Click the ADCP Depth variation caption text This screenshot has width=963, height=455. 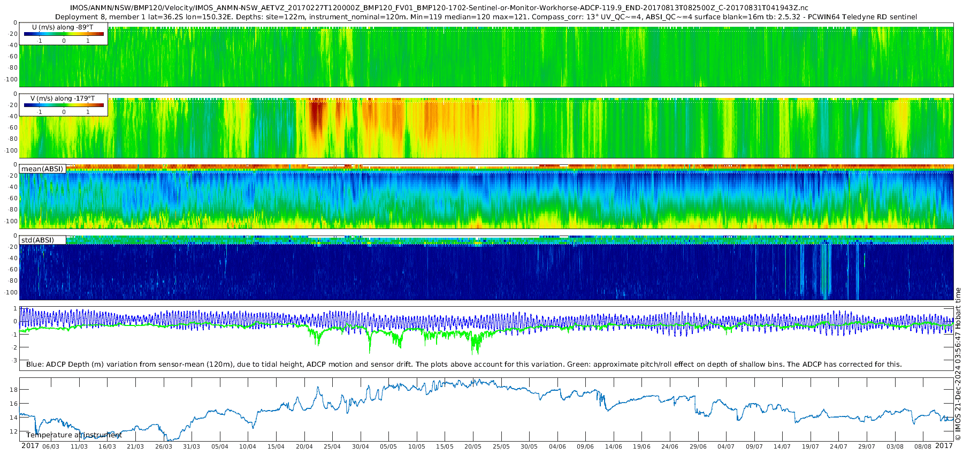[x=464, y=365]
